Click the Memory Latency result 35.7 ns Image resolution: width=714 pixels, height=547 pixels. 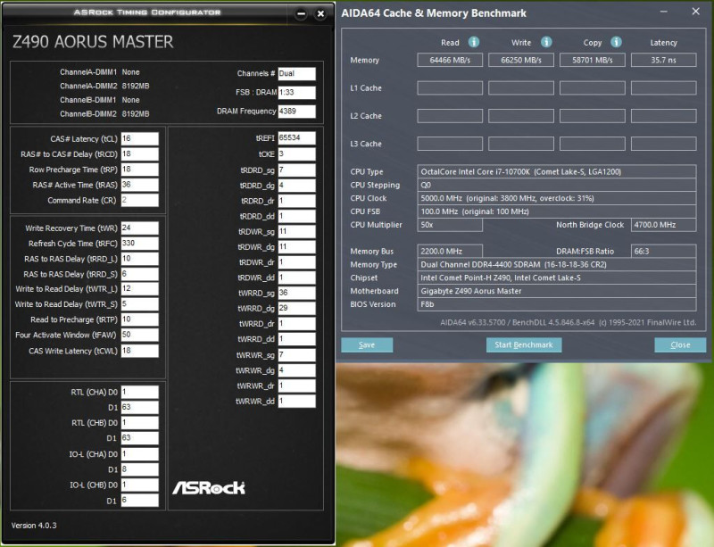663,60
